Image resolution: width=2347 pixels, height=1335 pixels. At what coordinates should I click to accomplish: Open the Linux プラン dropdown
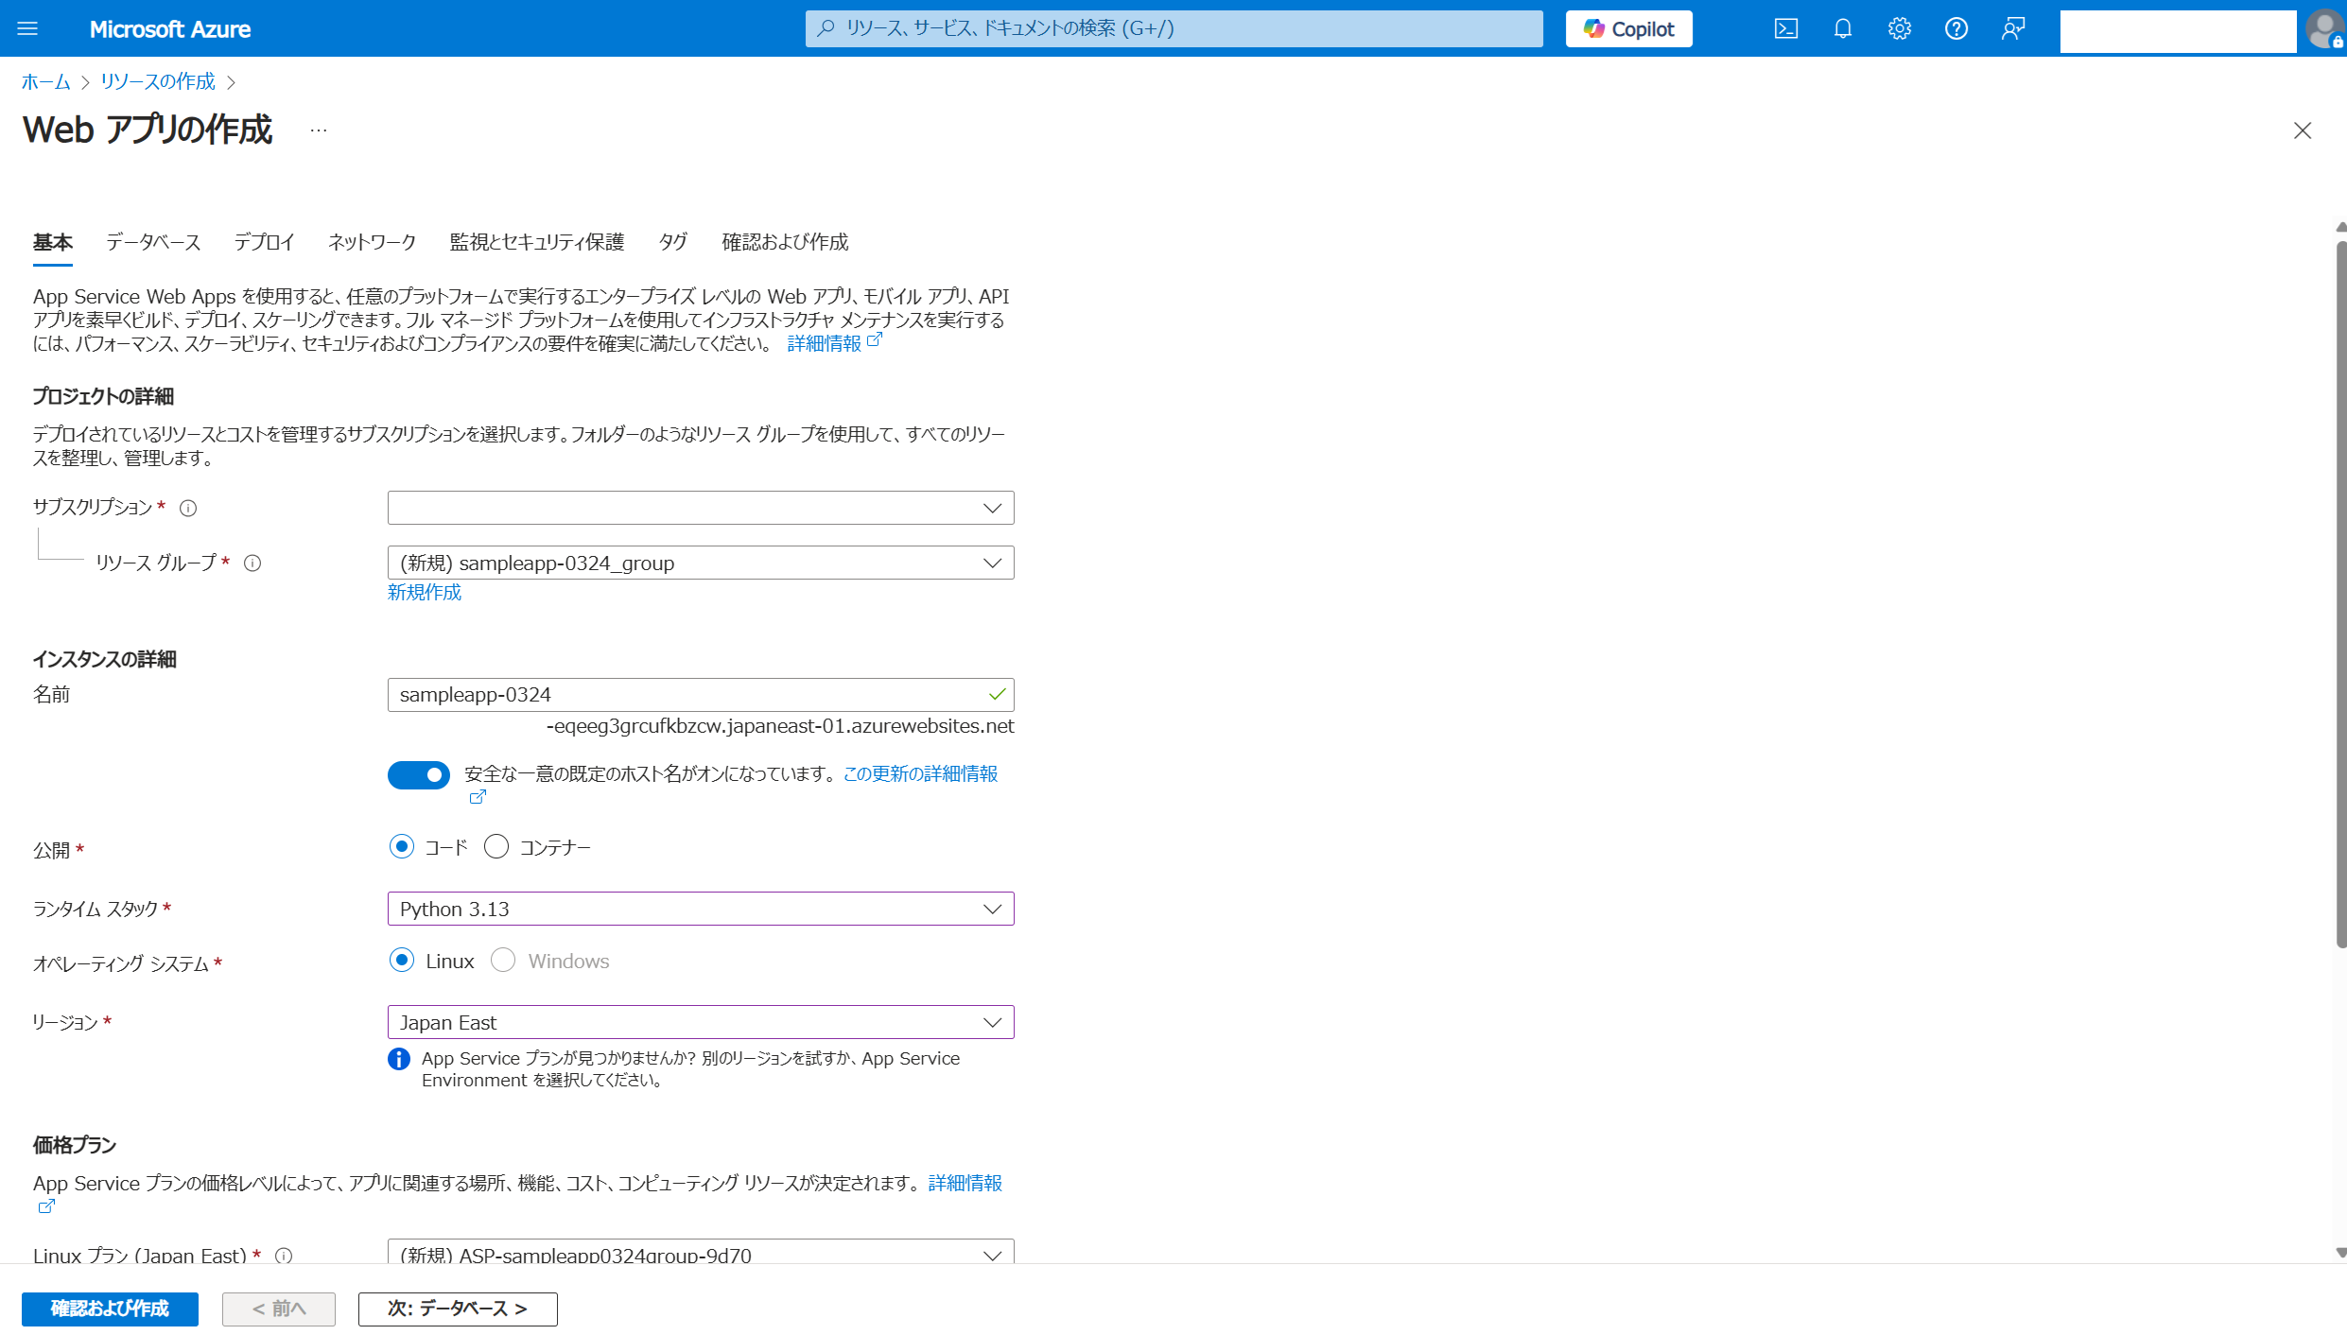[x=701, y=1252]
